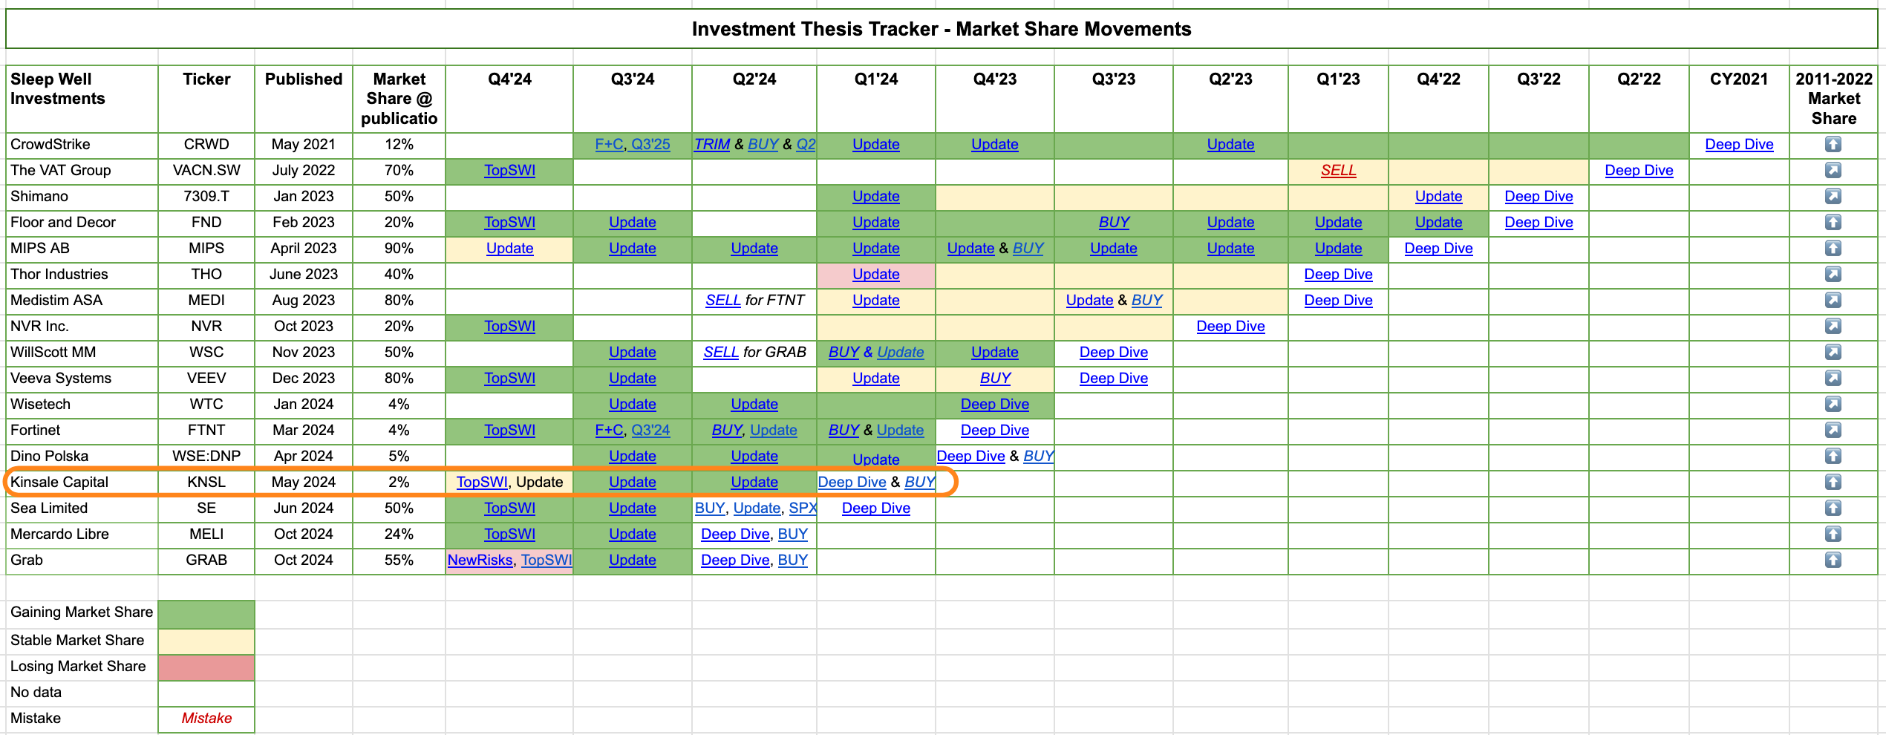
Task: Select the 'Market Share @ publicatio' header cell
Action: (x=399, y=99)
